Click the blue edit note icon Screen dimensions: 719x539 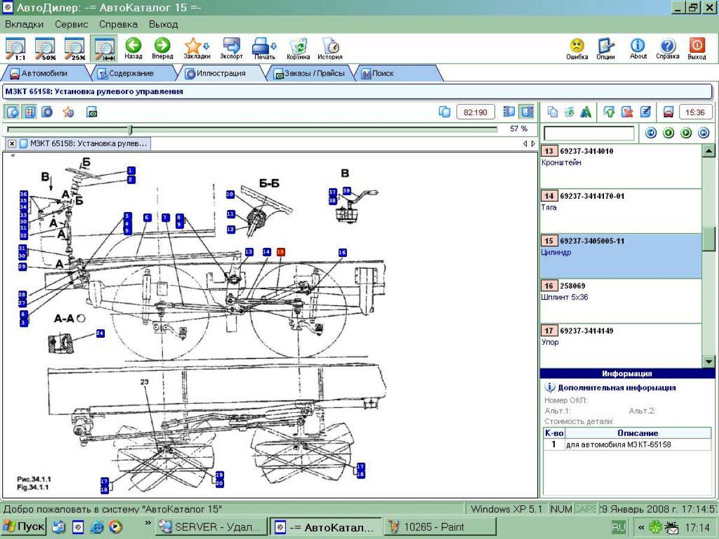pyautogui.click(x=645, y=112)
